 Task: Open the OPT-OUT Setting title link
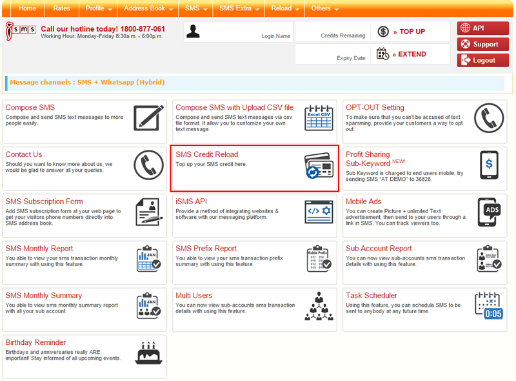tap(375, 107)
